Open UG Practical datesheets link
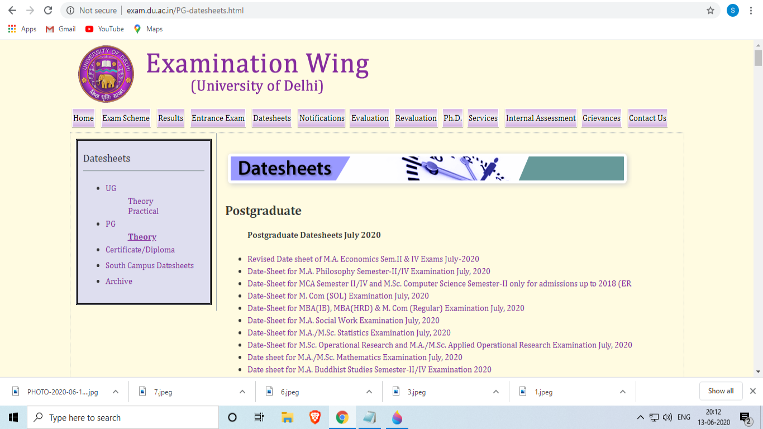This screenshot has width=763, height=429. [x=143, y=211]
